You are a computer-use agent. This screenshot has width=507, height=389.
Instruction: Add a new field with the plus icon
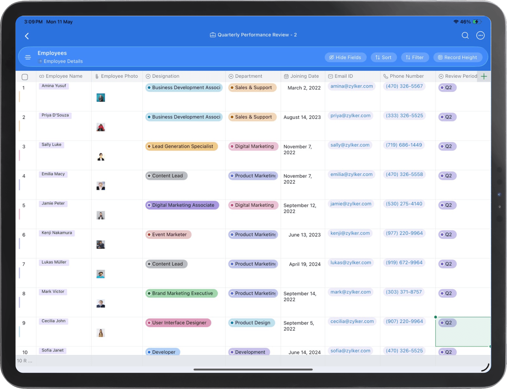coord(484,76)
